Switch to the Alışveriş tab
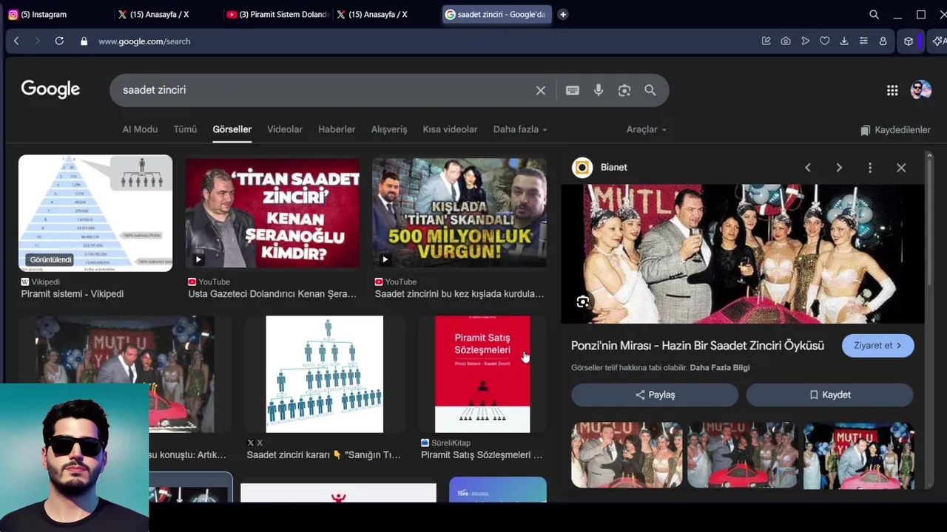The height and width of the screenshot is (532, 947). coord(389,129)
